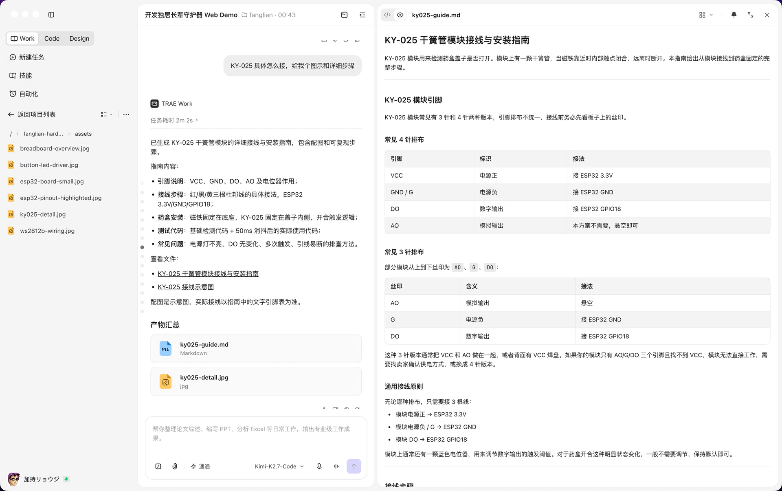Select the Code tab
The width and height of the screenshot is (782, 491).
click(x=52, y=38)
